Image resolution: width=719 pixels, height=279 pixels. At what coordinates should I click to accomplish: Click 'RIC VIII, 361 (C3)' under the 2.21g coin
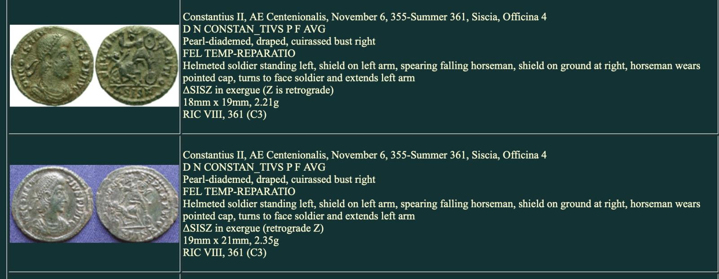pos(224,115)
